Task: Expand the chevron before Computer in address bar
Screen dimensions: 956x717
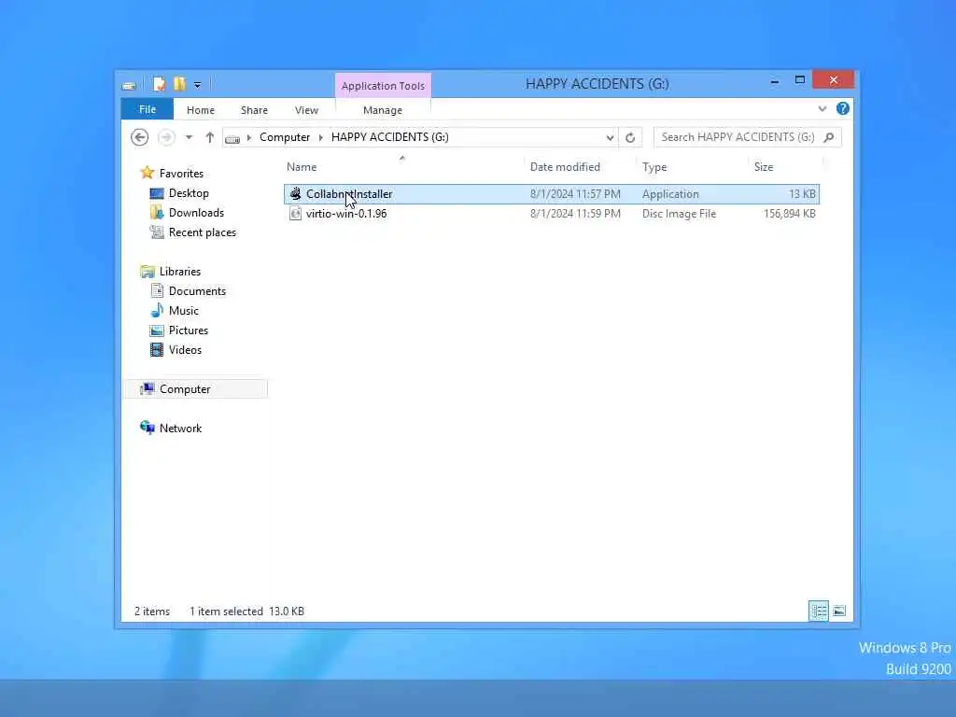Action: click(x=248, y=138)
